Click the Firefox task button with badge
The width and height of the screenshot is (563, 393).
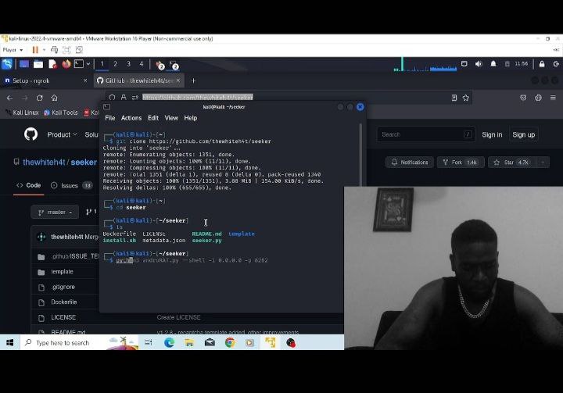[160, 65]
